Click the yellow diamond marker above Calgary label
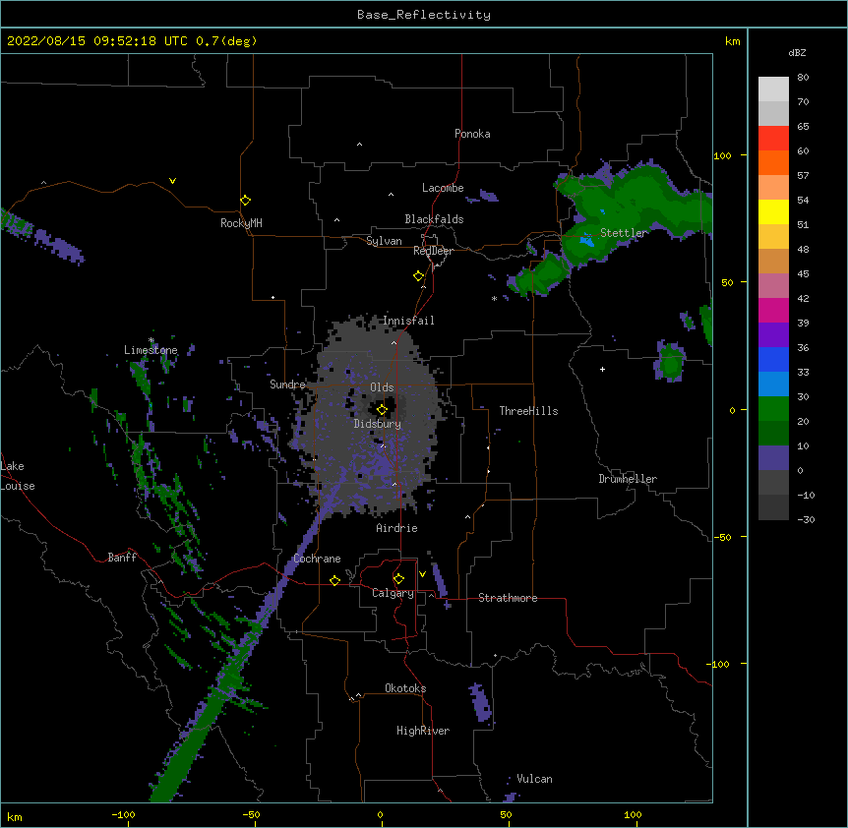The width and height of the screenshot is (848, 828). [x=398, y=579]
